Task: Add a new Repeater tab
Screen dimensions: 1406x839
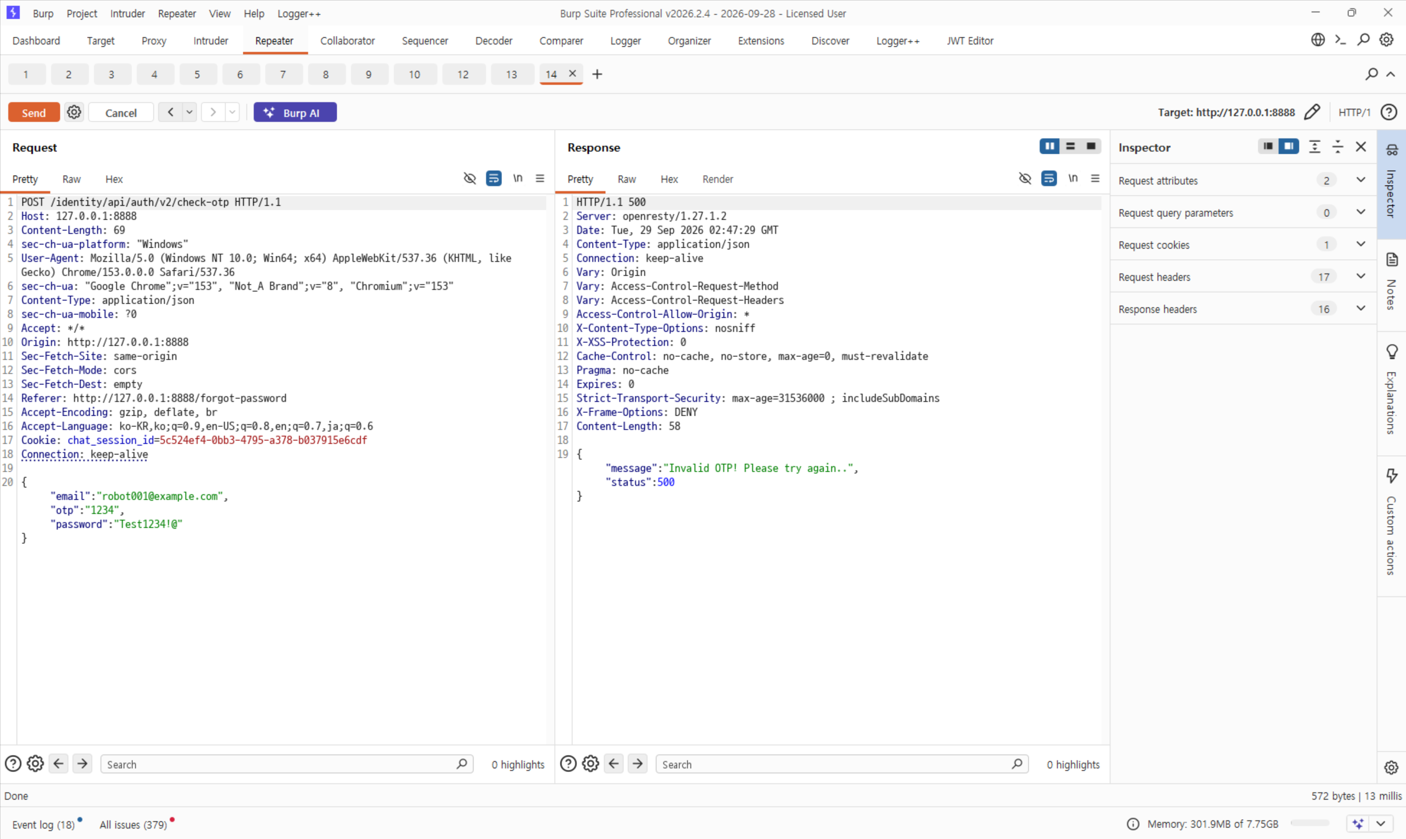Action: point(597,74)
